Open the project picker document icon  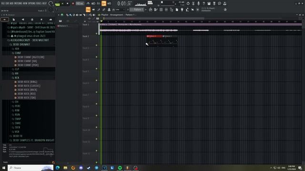(x=177, y=9)
